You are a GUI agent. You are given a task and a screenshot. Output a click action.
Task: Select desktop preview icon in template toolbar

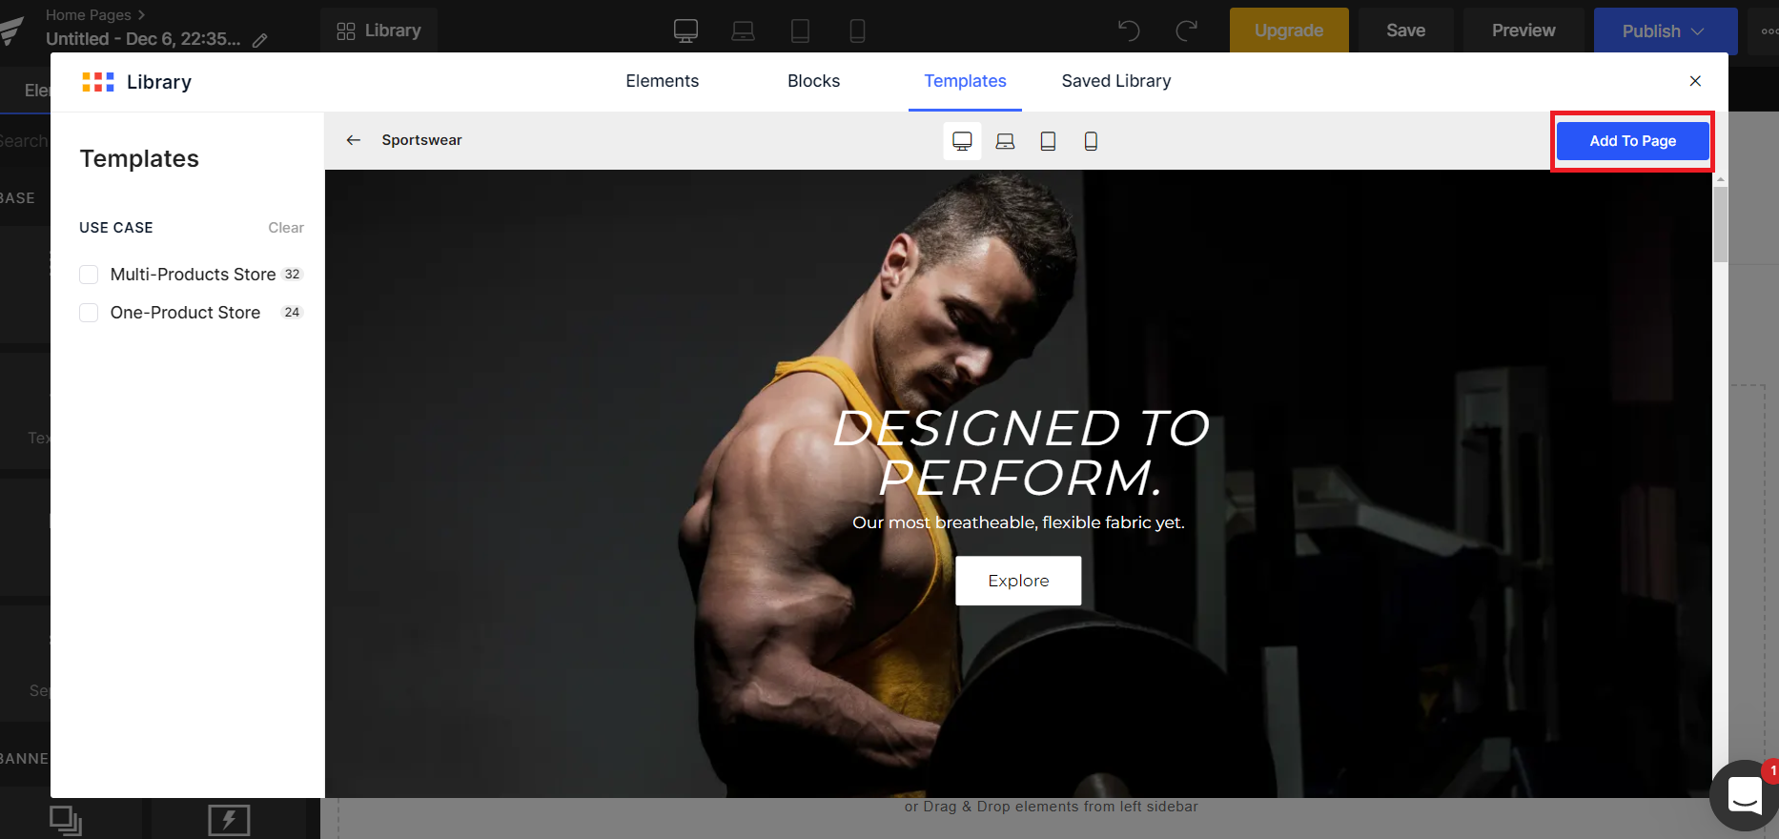tap(962, 141)
